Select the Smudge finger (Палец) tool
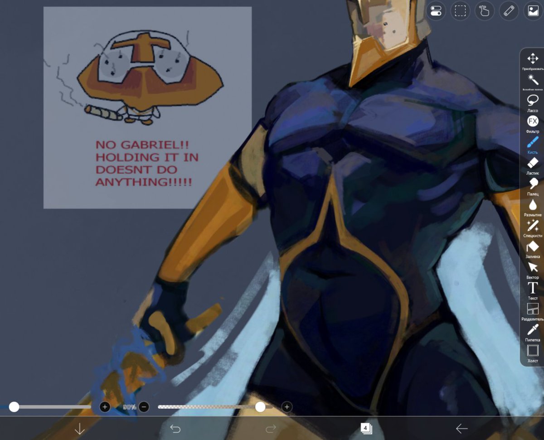Viewport: 544px width, 440px height. (533, 187)
